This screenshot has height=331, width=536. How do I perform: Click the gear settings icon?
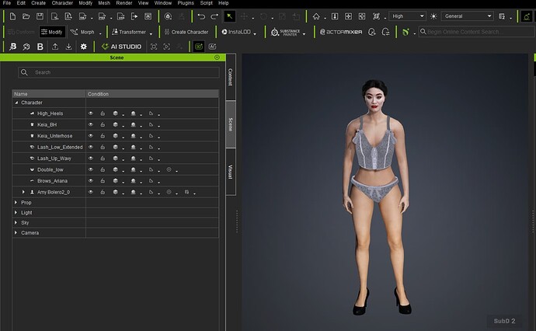(83, 47)
